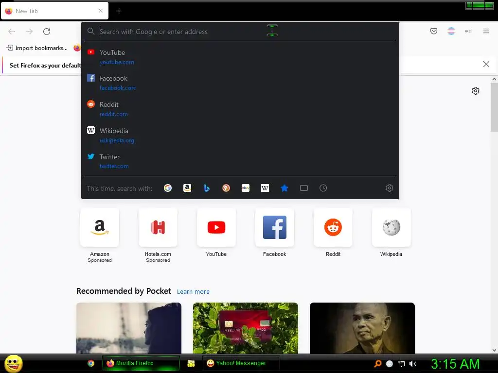Search open tabs via tab icon
This screenshot has width=498, height=373.
point(304,188)
